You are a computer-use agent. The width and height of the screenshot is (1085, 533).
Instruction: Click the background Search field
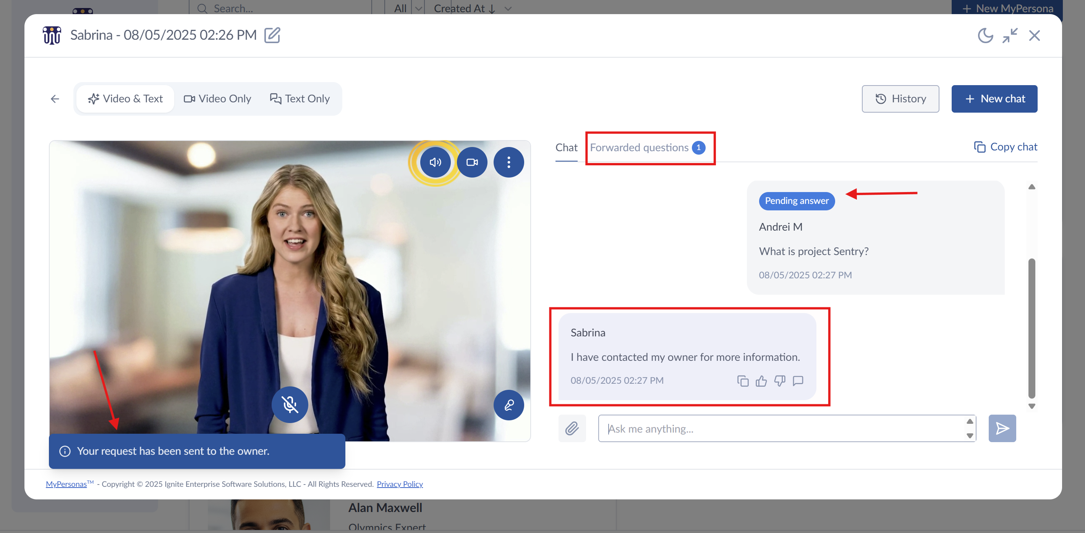click(x=280, y=8)
